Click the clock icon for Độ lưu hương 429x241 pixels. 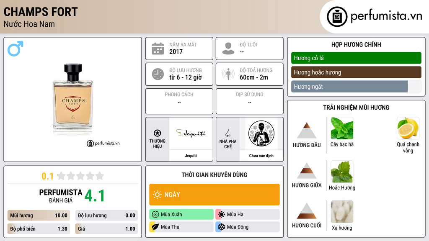[158, 74]
